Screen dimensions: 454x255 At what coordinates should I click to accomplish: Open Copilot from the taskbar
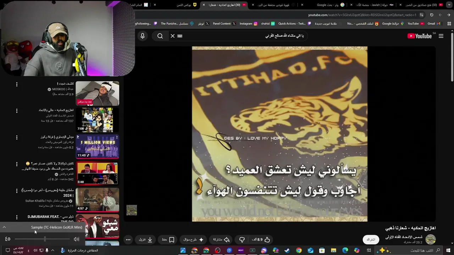pyautogui.click(x=357, y=250)
